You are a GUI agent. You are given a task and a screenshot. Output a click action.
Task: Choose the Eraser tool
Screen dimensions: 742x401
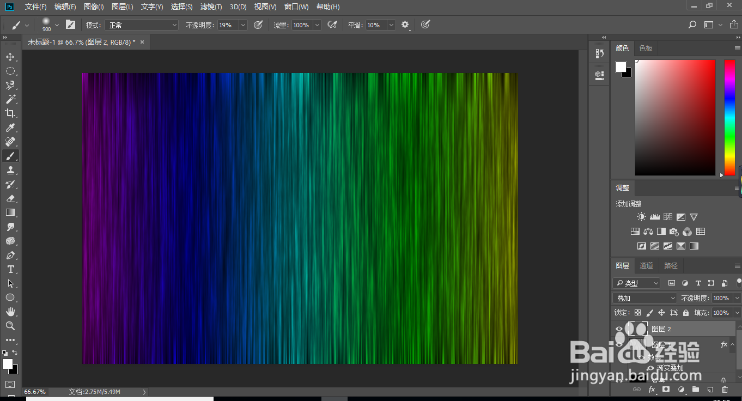click(10, 198)
